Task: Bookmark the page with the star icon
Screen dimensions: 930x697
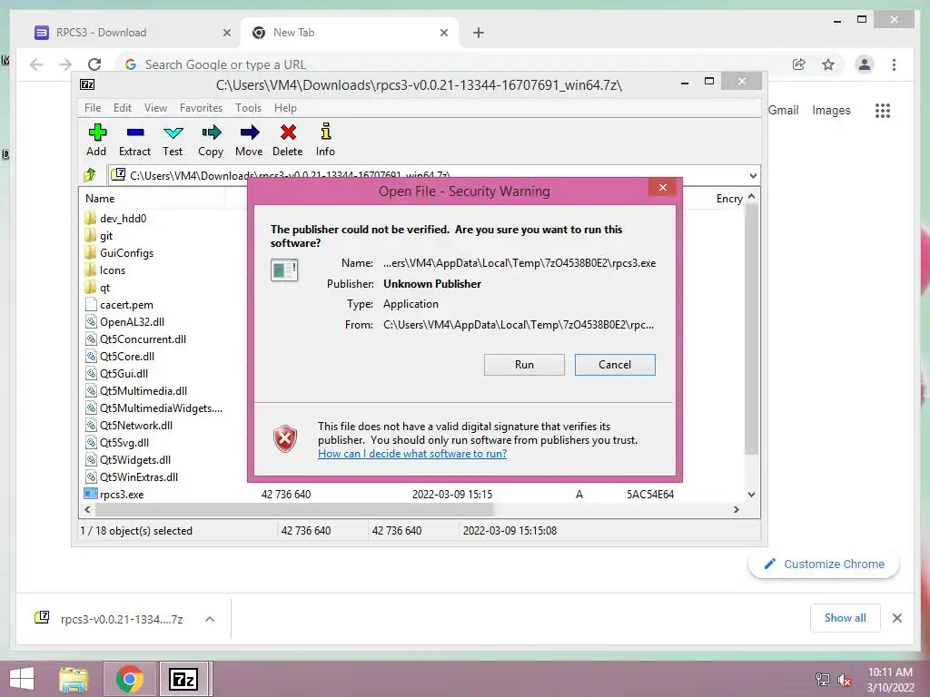Action: pos(828,64)
